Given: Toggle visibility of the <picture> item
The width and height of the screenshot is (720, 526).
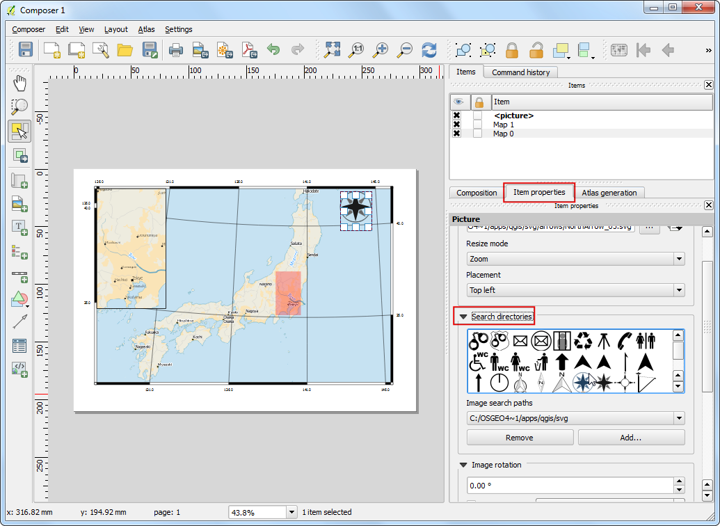Looking at the screenshot, I should coord(456,115).
